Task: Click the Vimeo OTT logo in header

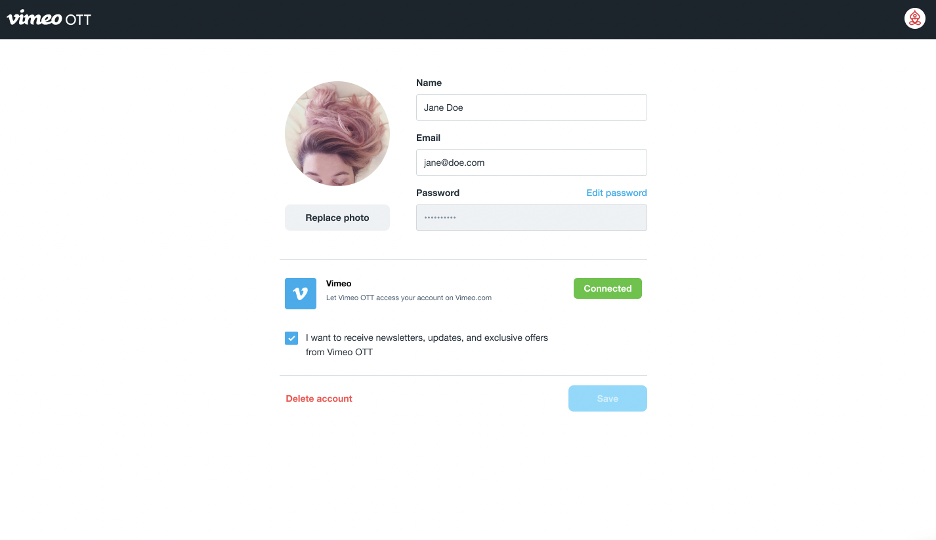Action: pyautogui.click(x=49, y=18)
